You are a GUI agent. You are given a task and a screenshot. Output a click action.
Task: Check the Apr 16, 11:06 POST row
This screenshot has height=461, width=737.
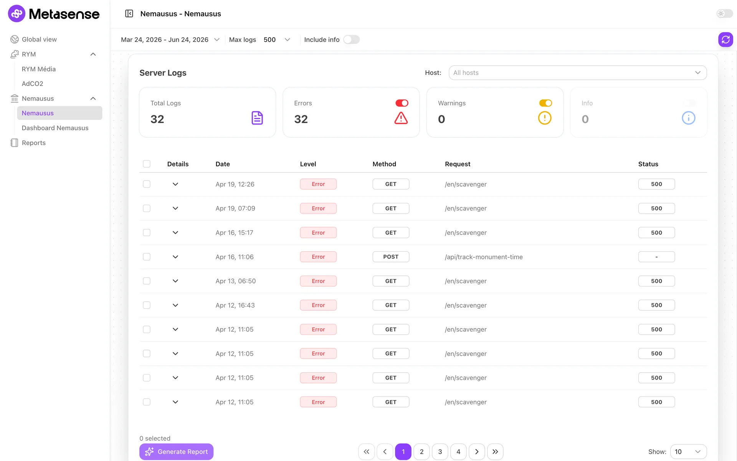coord(147,257)
